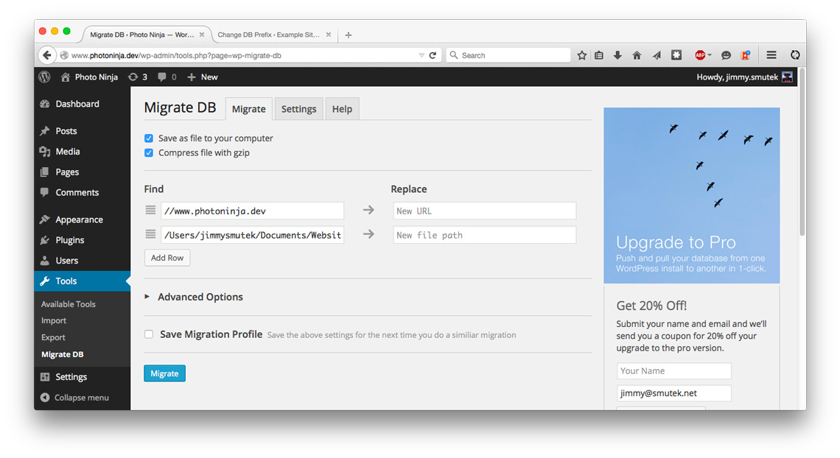Open the sidebar Settings menu item
Screen dimensions: 840x458
click(x=82, y=377)
